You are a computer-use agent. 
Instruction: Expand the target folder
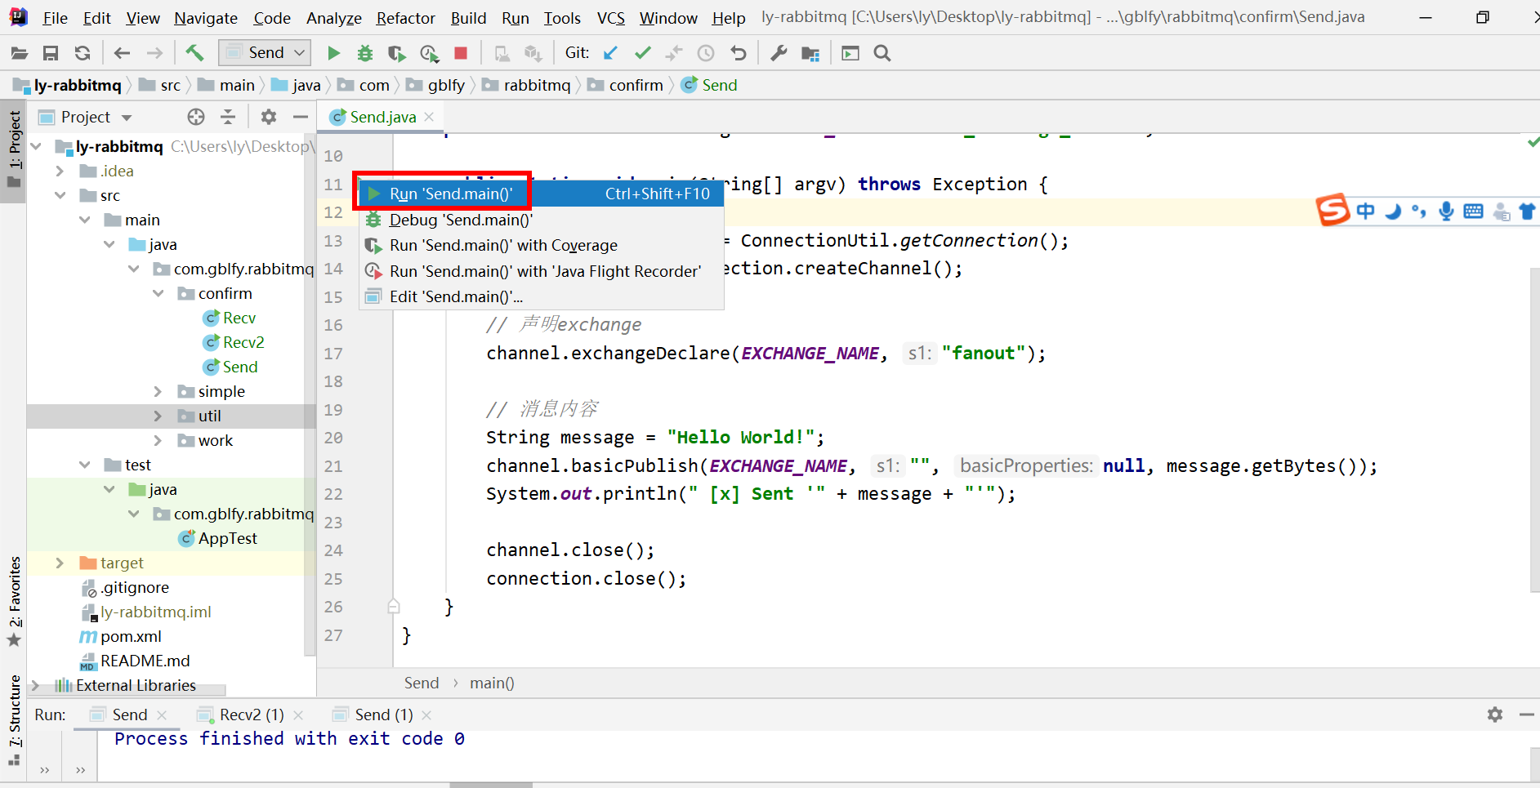tap(60, 563)
